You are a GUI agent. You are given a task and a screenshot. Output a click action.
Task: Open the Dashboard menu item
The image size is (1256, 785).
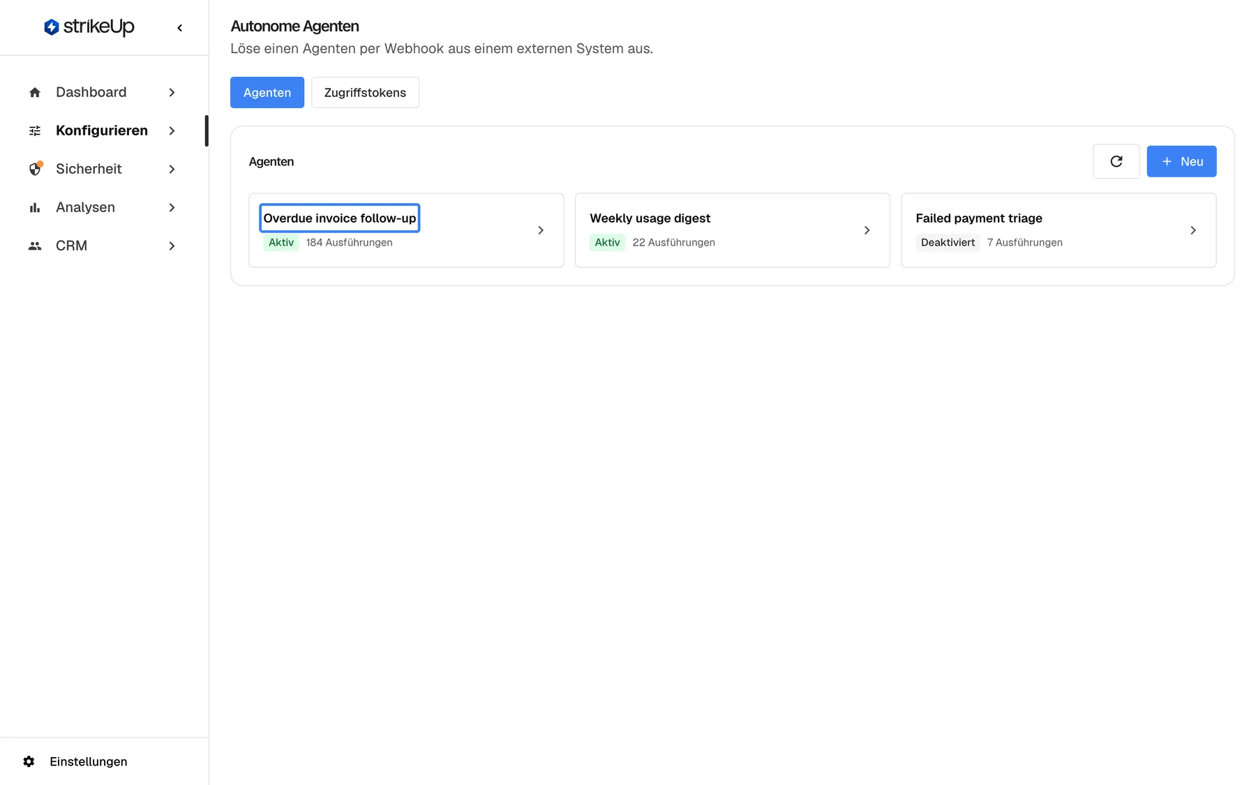pos(103,92)
